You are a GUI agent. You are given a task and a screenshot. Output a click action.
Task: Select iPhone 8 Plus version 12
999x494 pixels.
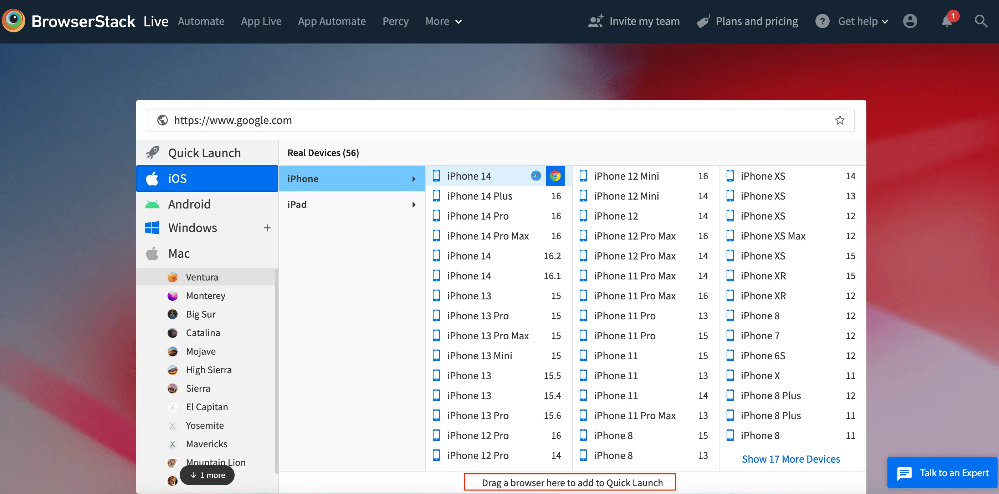tap(792, 396)
